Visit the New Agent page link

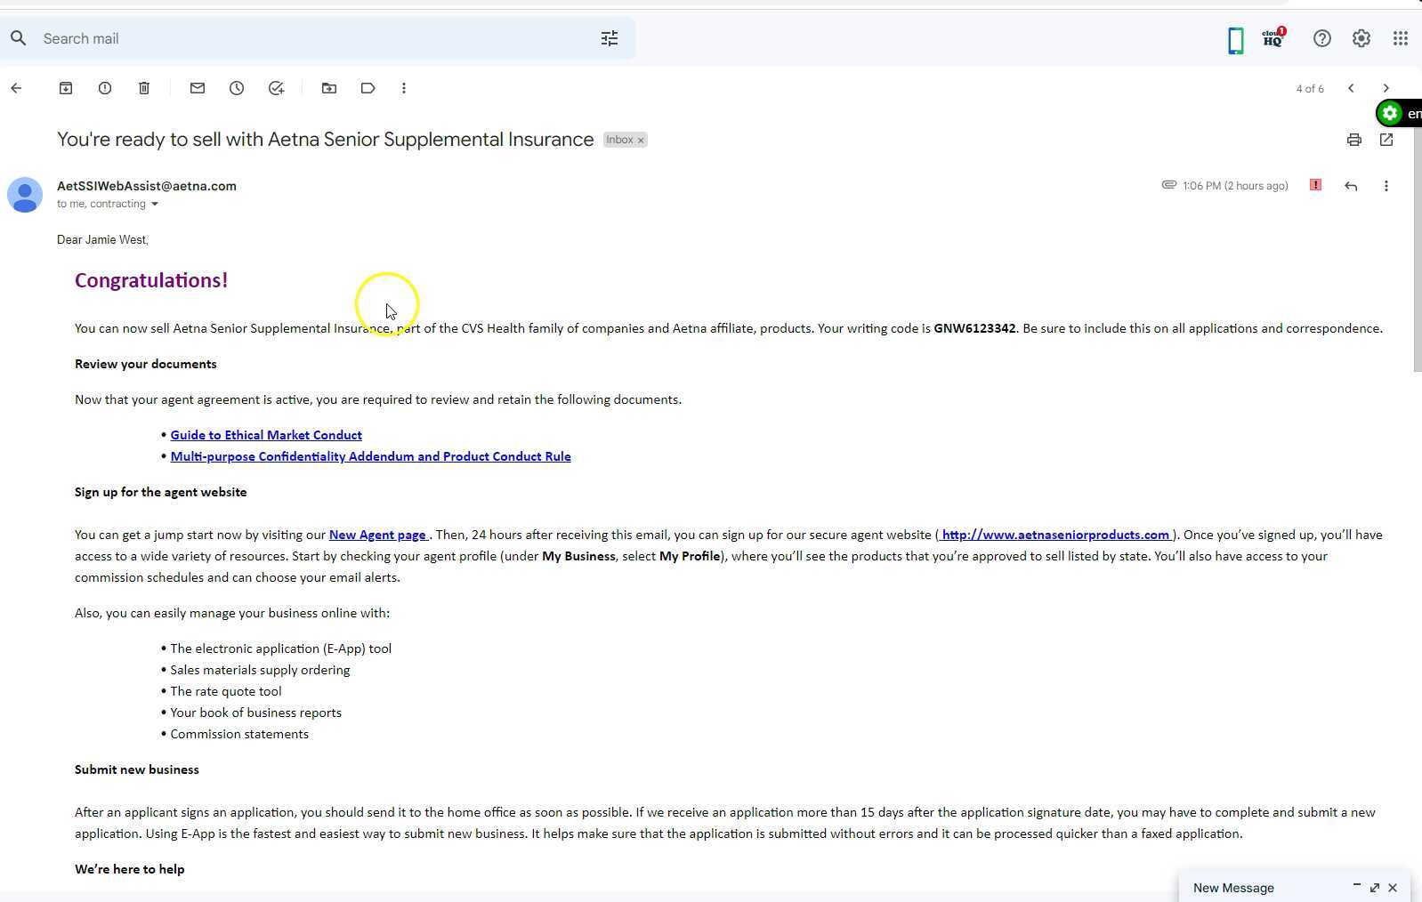click(x=377, y=535)
